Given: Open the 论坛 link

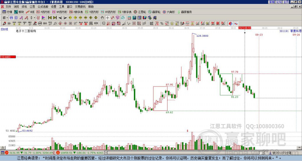Looking at the screenshot, I should click(x=279, y=2).
